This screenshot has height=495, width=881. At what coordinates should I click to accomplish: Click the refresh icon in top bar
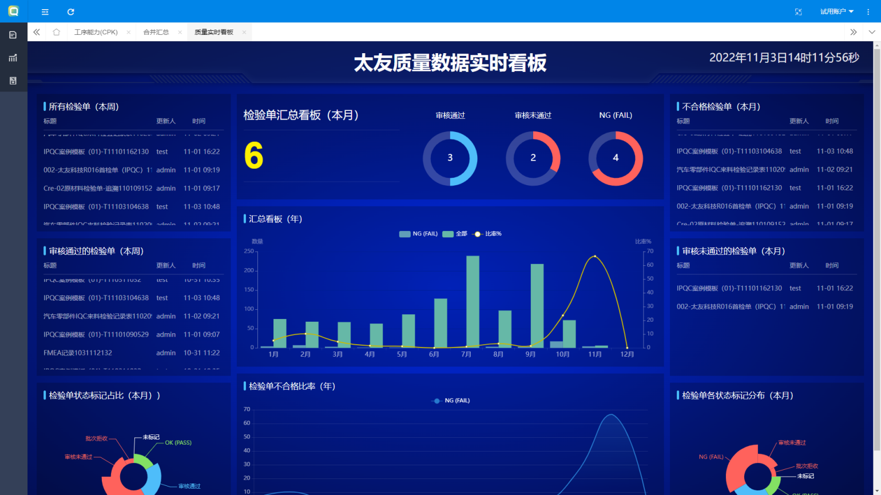70,11
